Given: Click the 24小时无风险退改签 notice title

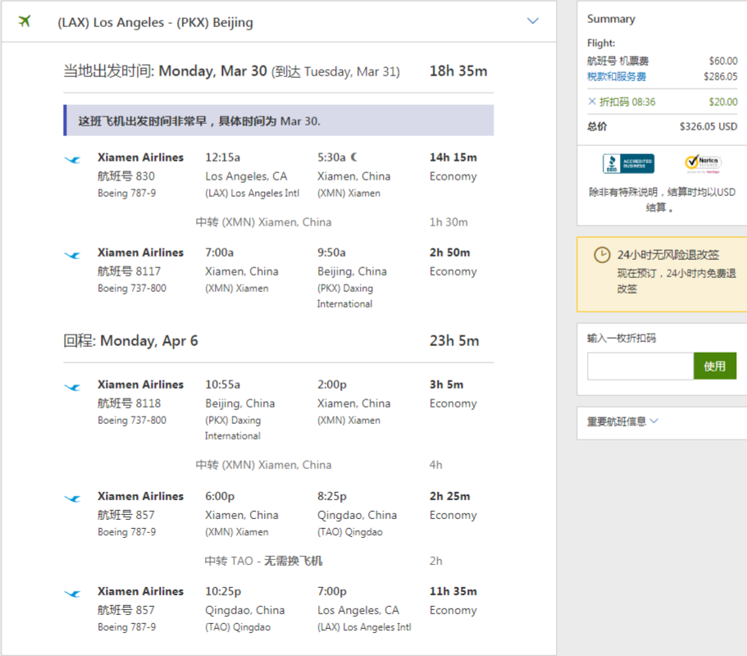Looking at the screenshot, I should point(668,255).
